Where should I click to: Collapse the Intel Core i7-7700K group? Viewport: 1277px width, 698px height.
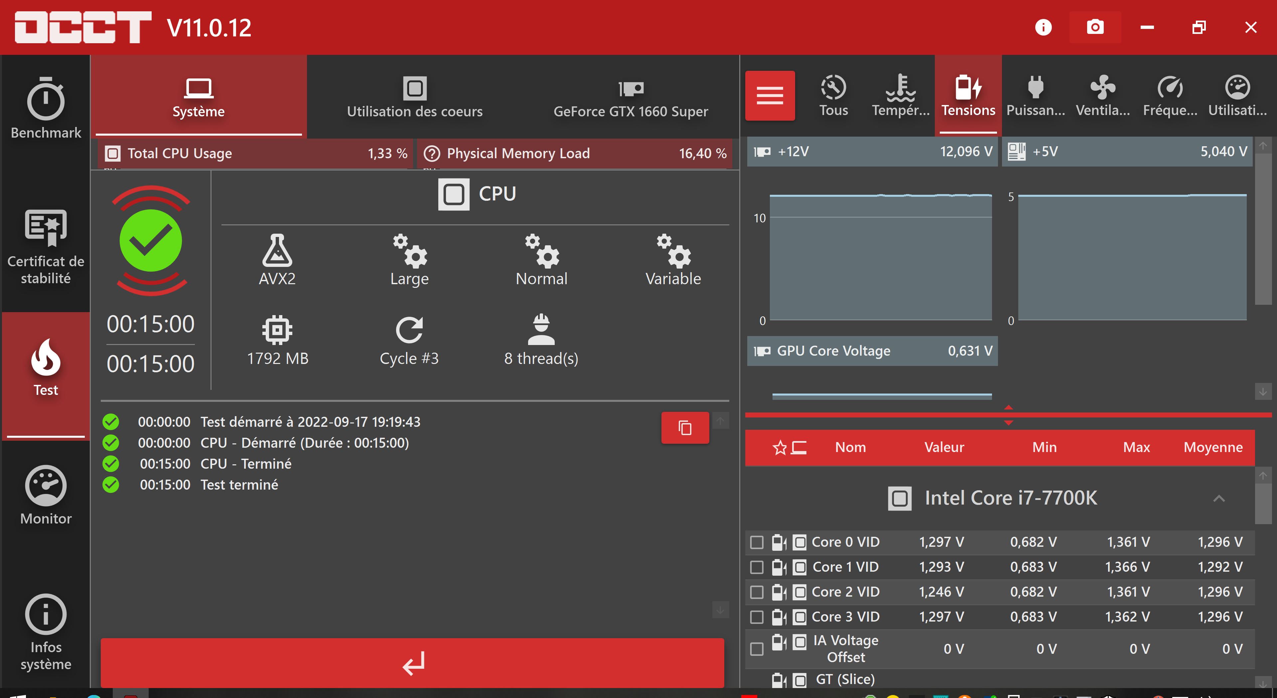coord(1218,498)
